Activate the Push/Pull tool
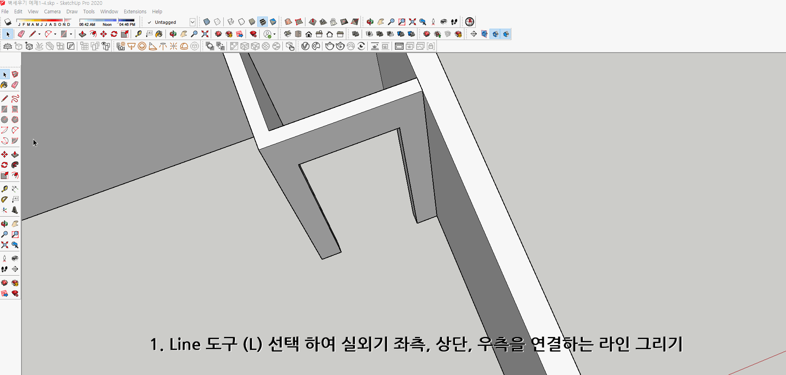Viewport: 786px width, 375px height. 15,154
